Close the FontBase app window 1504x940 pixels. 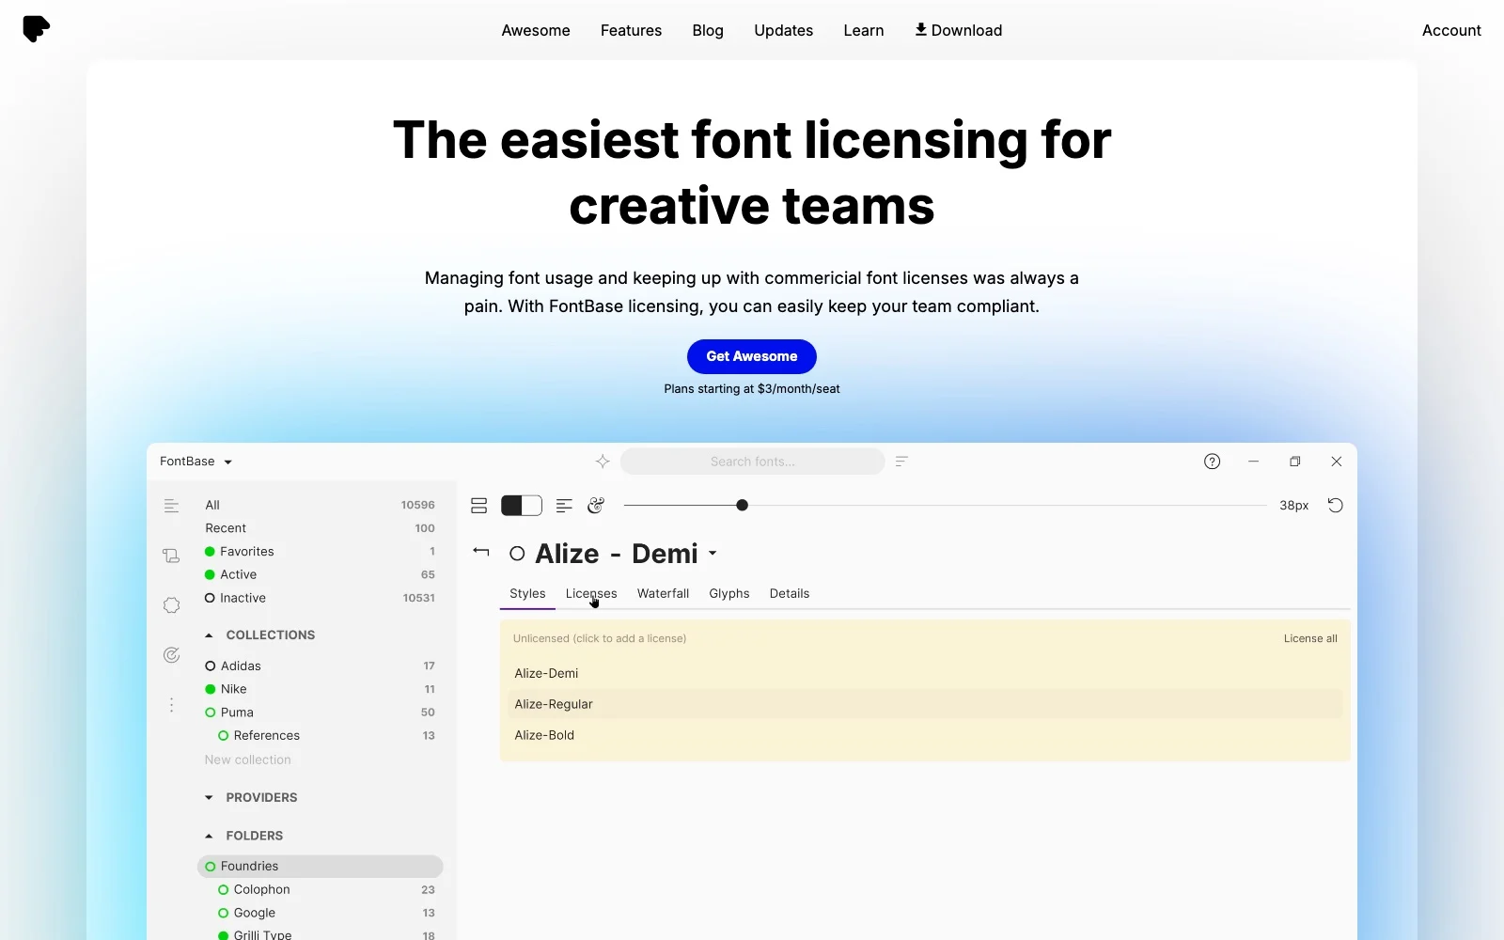click(x=1337, y=462)
